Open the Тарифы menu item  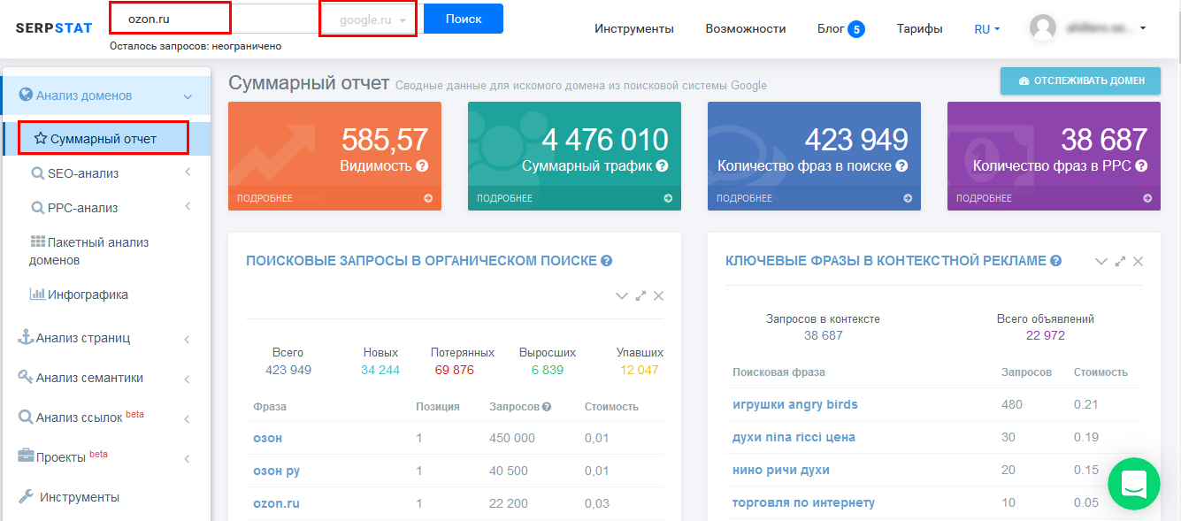(x=919, y=29)
